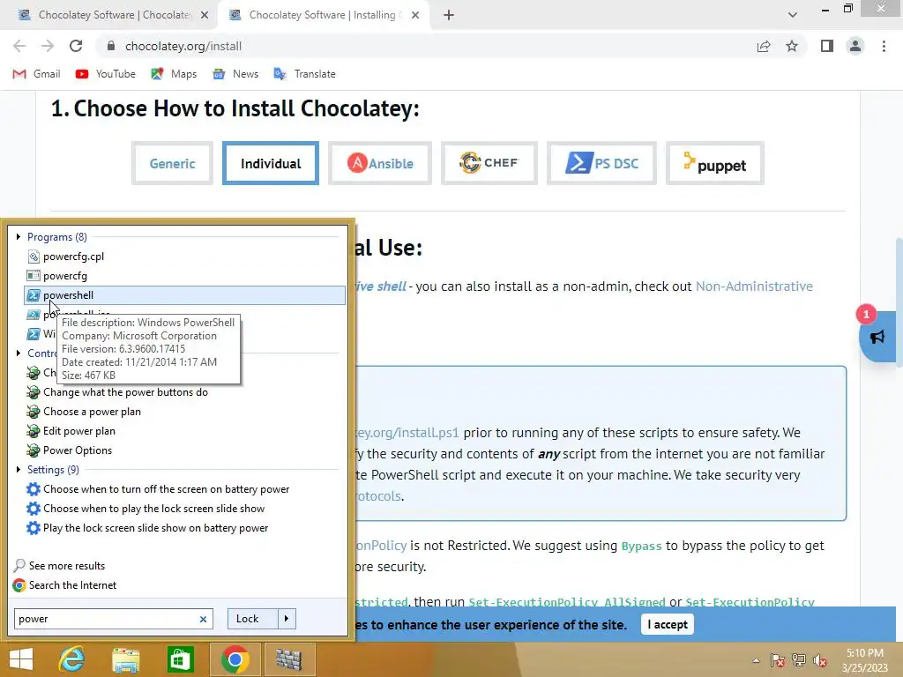Close the Chocolatey Installing tab
903x677 pixels.
coord(415,16)
